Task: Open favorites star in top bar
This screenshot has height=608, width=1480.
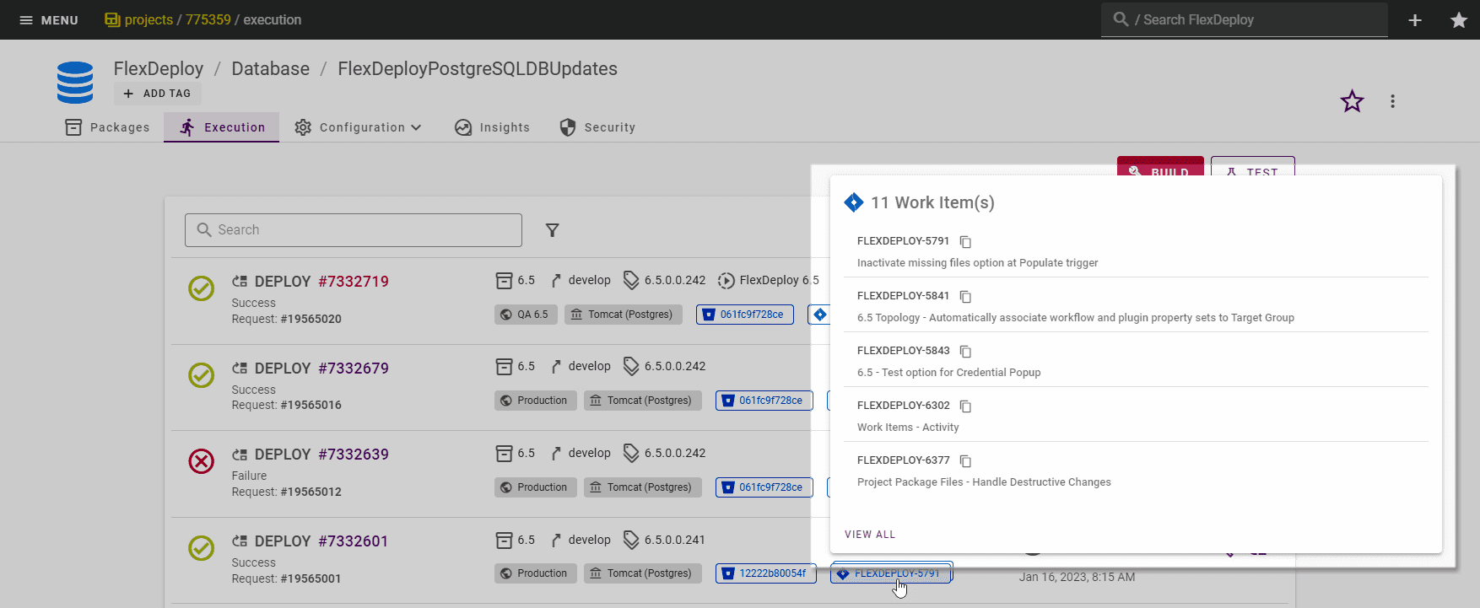Action: tap(1459, 20)
